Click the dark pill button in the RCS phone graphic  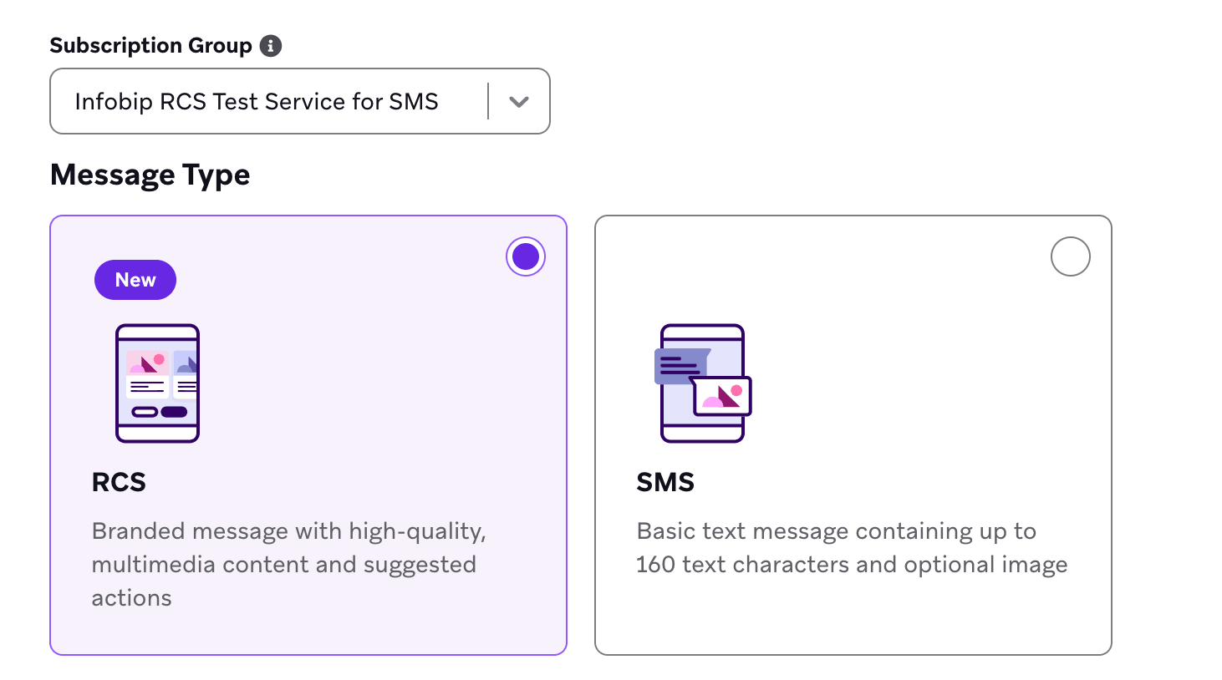[176, 413]
